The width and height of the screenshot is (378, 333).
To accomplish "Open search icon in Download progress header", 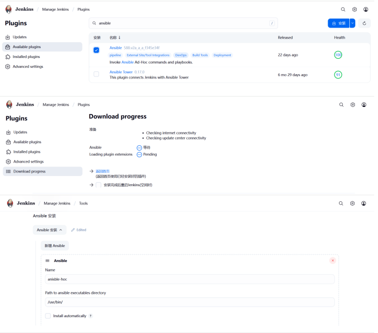I will [341, 105].
